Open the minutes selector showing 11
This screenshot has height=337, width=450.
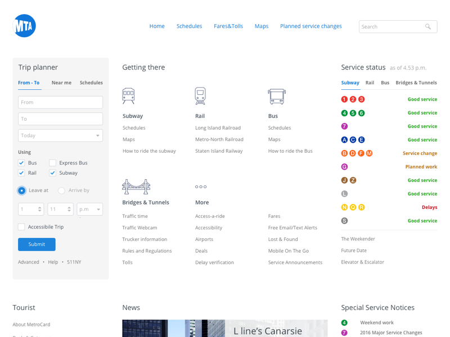(x=60, y=210)
